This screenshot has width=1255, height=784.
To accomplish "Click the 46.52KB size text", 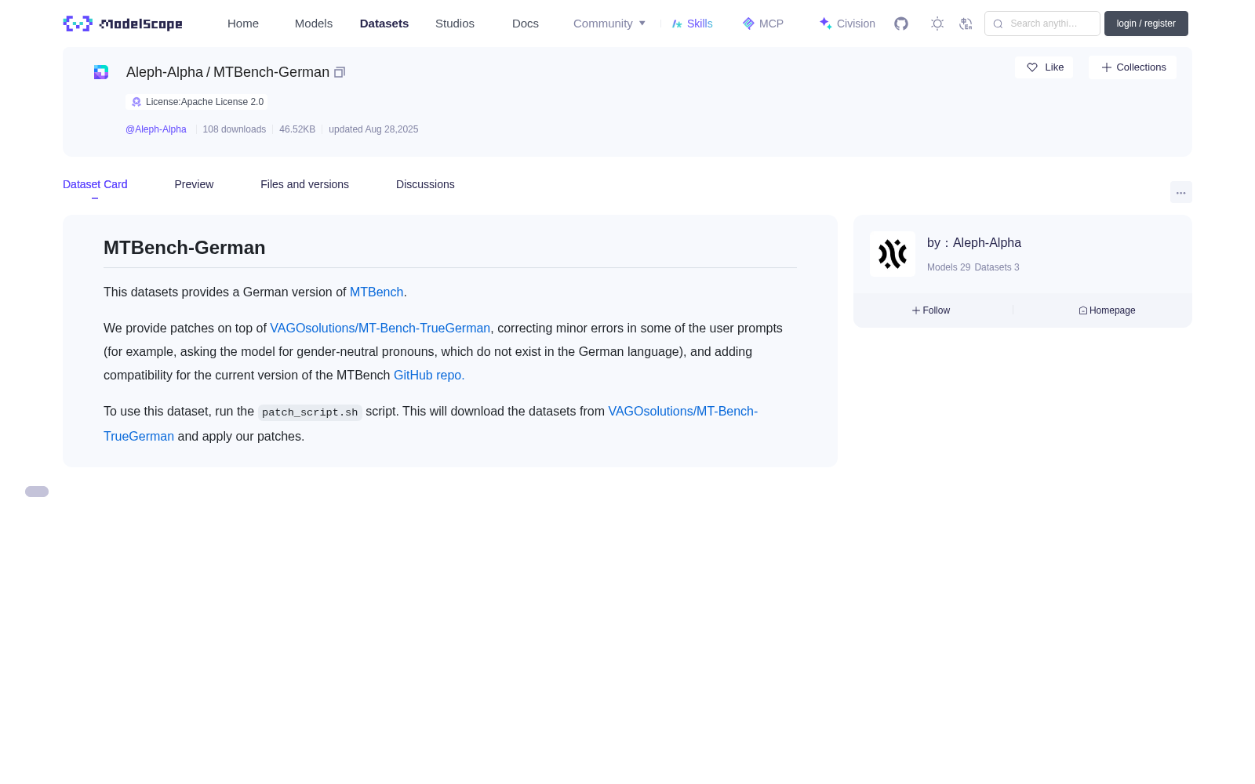I will click(297, 129).
